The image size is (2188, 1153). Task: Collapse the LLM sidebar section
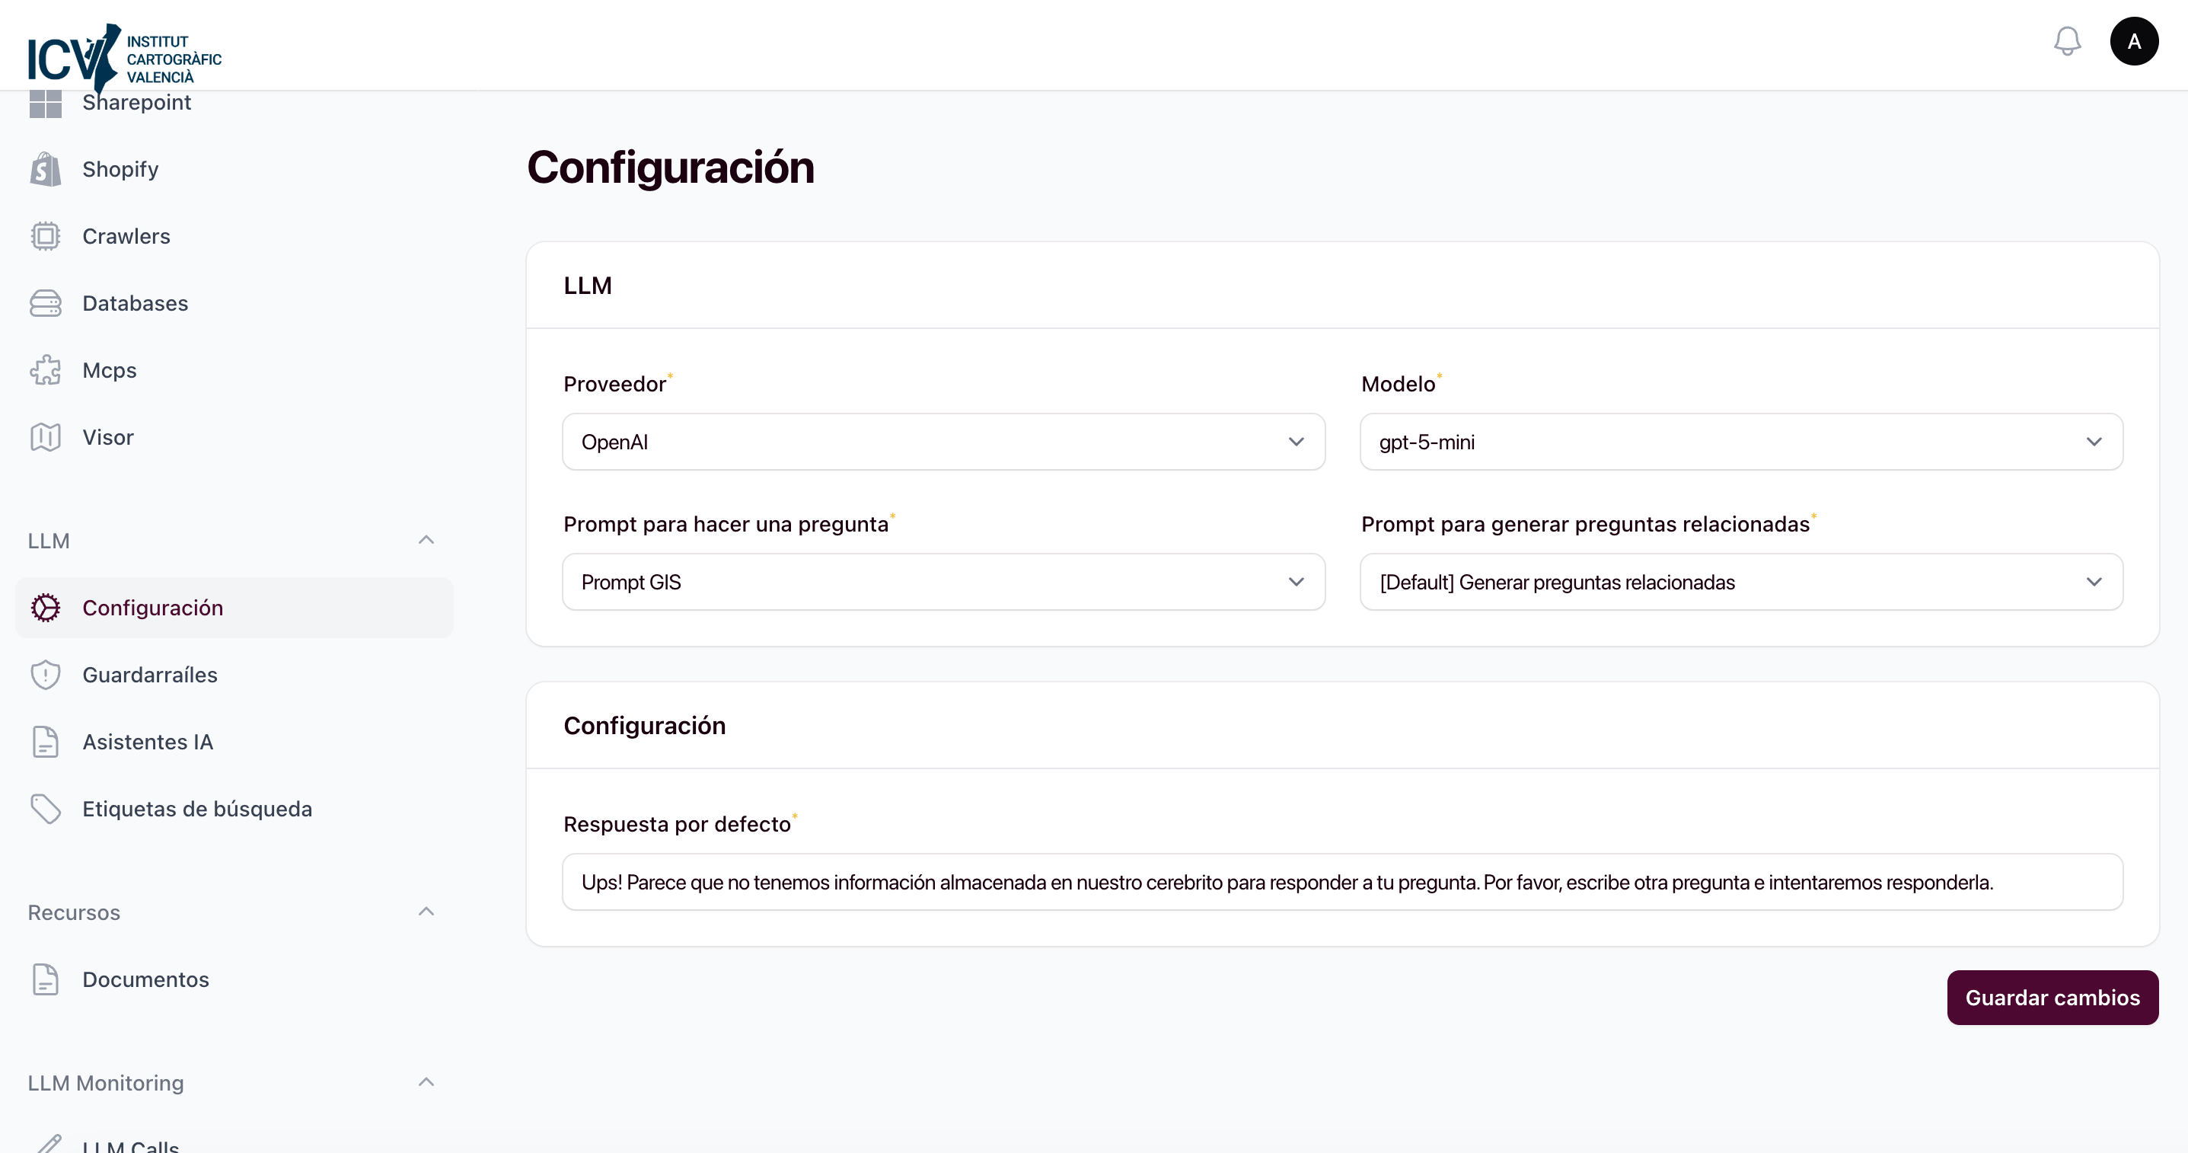(x=426, y=539)
